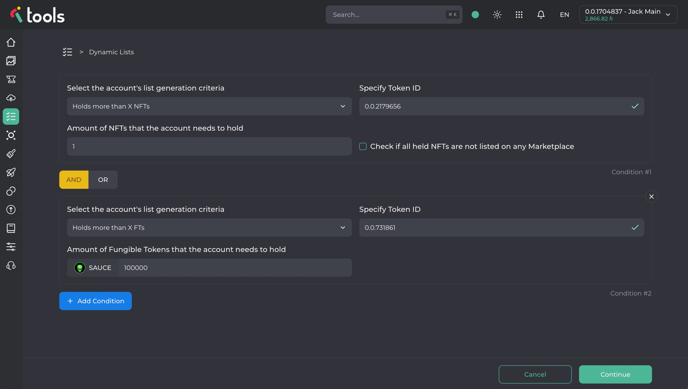688x389 pixels.
Task: Click the headset support icon
Action: pyautogui.click(x=11, y=266)
